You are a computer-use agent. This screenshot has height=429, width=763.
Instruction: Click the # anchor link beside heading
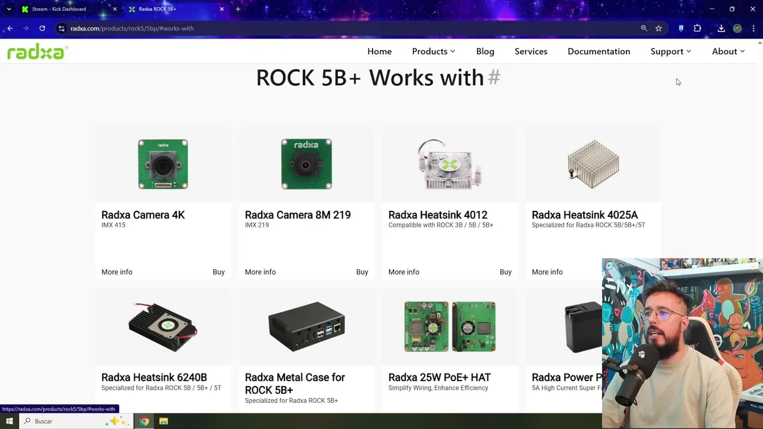tap(494, 77)
